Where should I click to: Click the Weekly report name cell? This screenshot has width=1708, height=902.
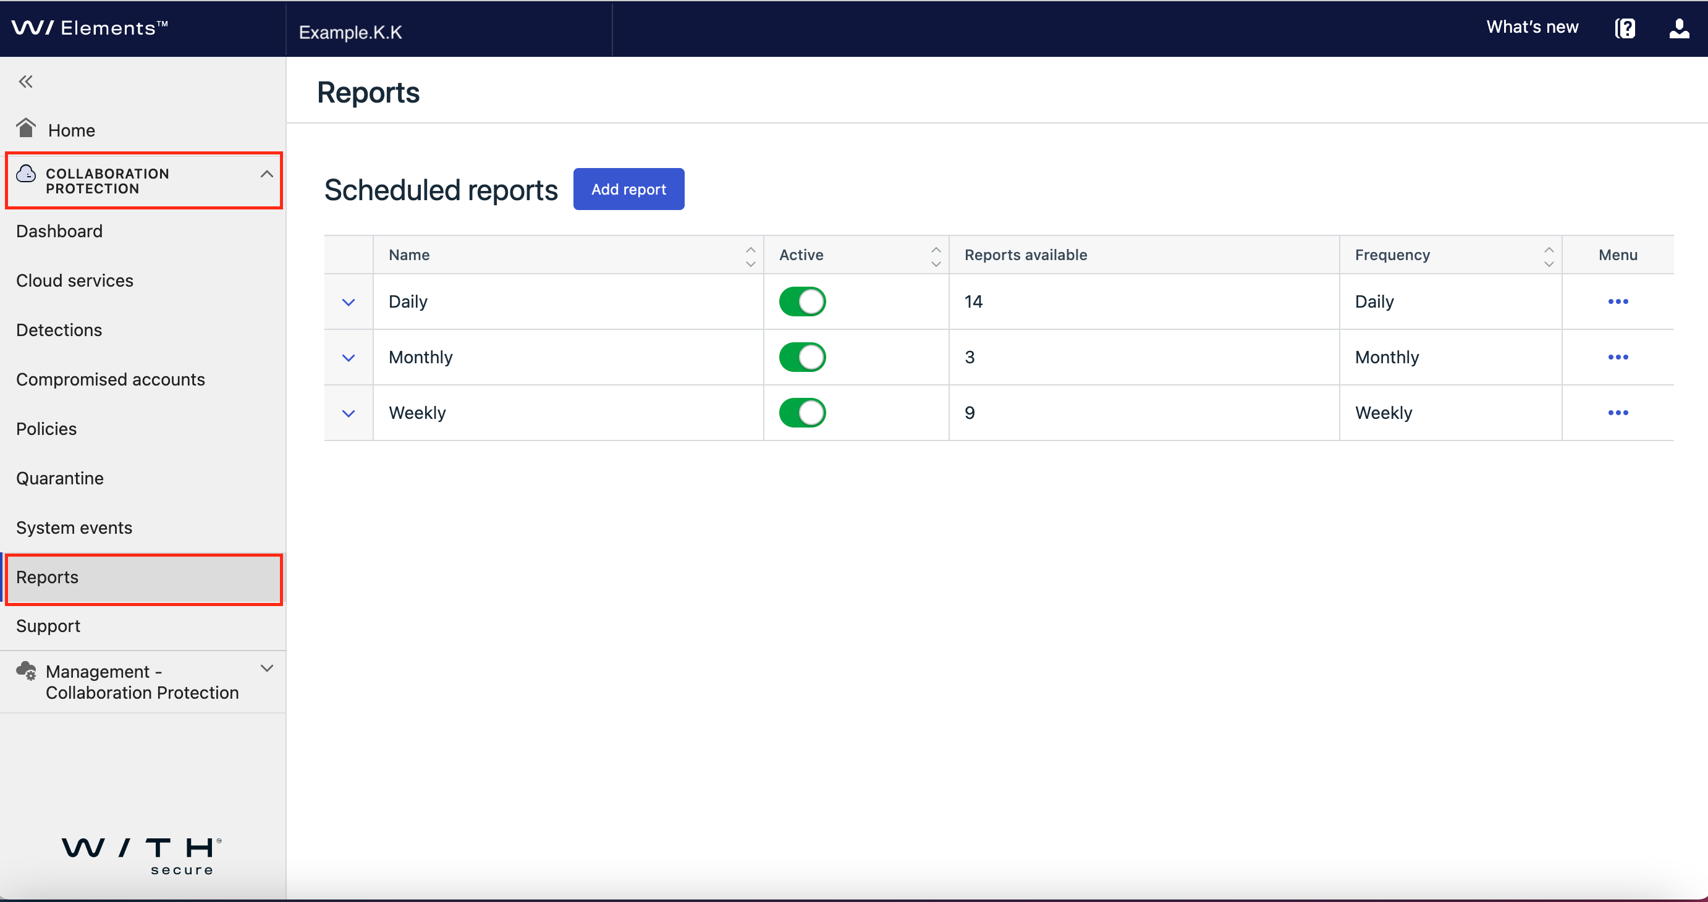567,413
